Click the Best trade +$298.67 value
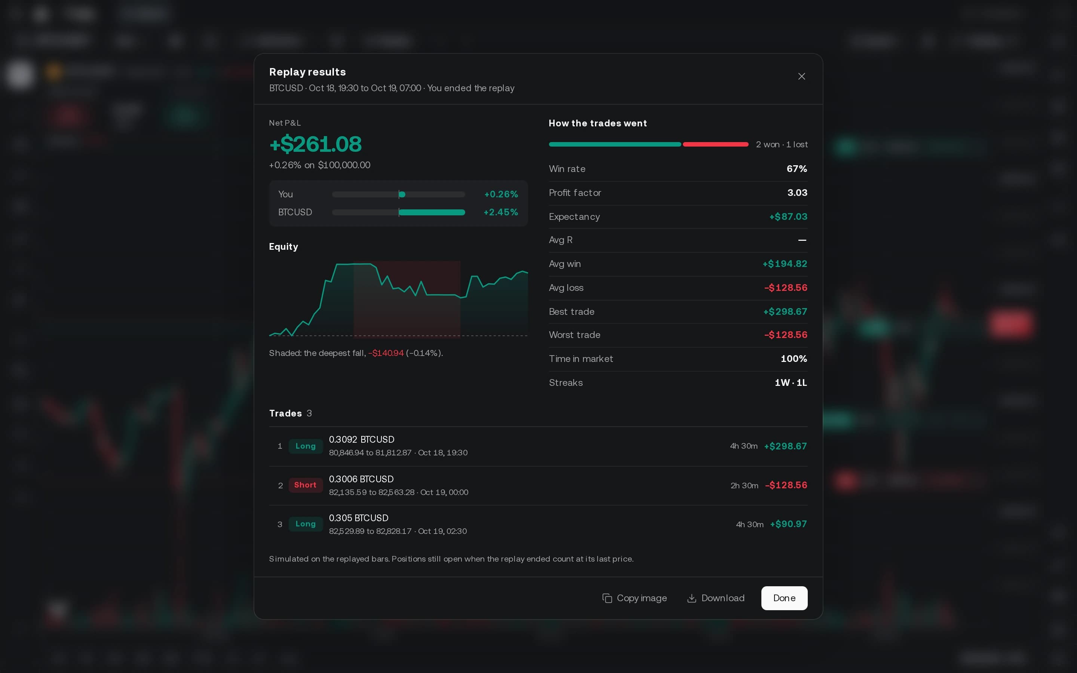This screenshot has height=673, width=1077. click(x=785, y=311)
